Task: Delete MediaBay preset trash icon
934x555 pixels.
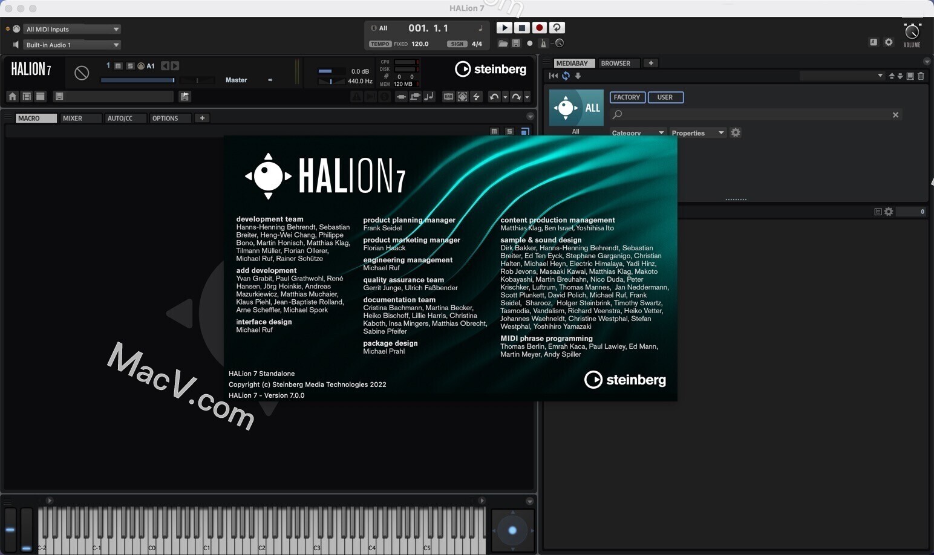Action: pyautogui.click(x=921, y=76)
